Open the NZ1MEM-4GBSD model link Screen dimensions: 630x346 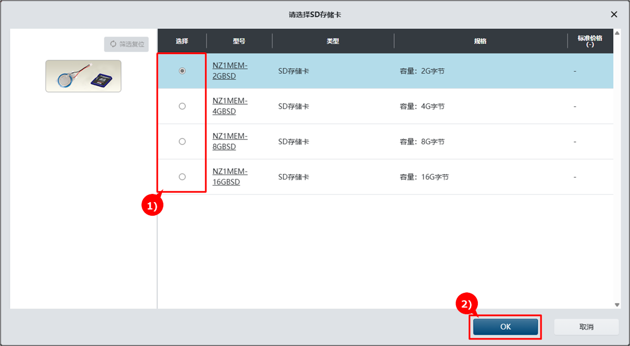[x=230, y=106]
